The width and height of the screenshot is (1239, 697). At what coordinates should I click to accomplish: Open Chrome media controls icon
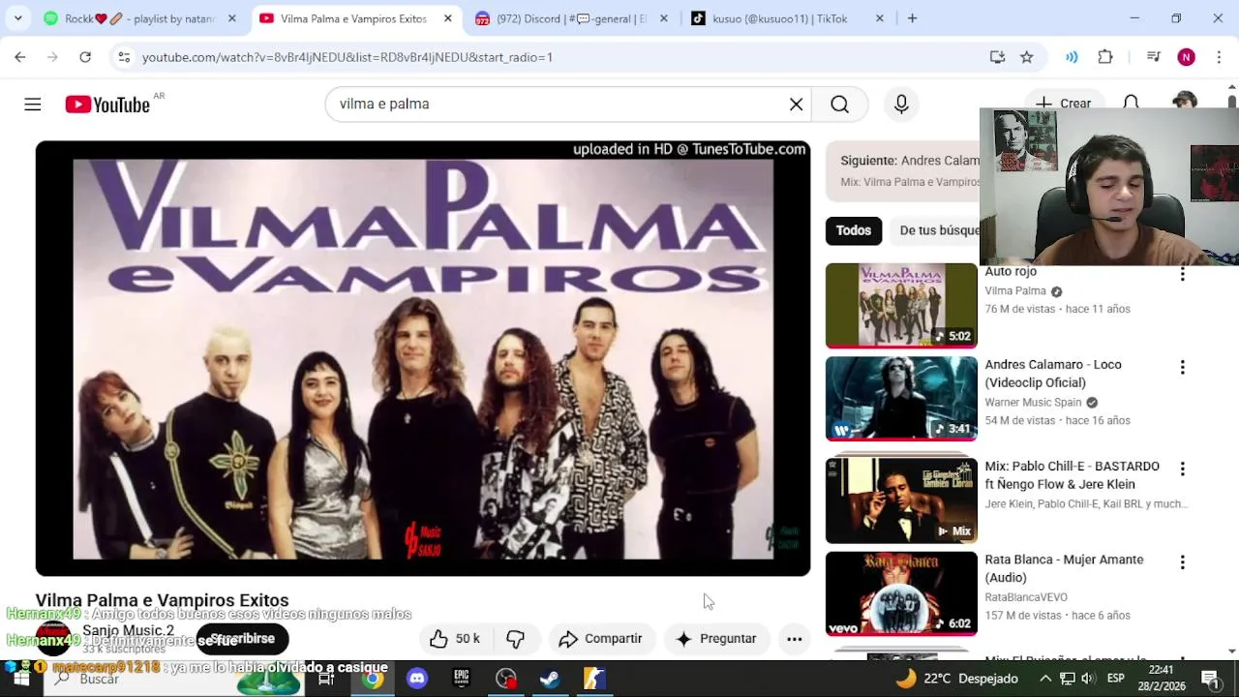(1153, 57)
